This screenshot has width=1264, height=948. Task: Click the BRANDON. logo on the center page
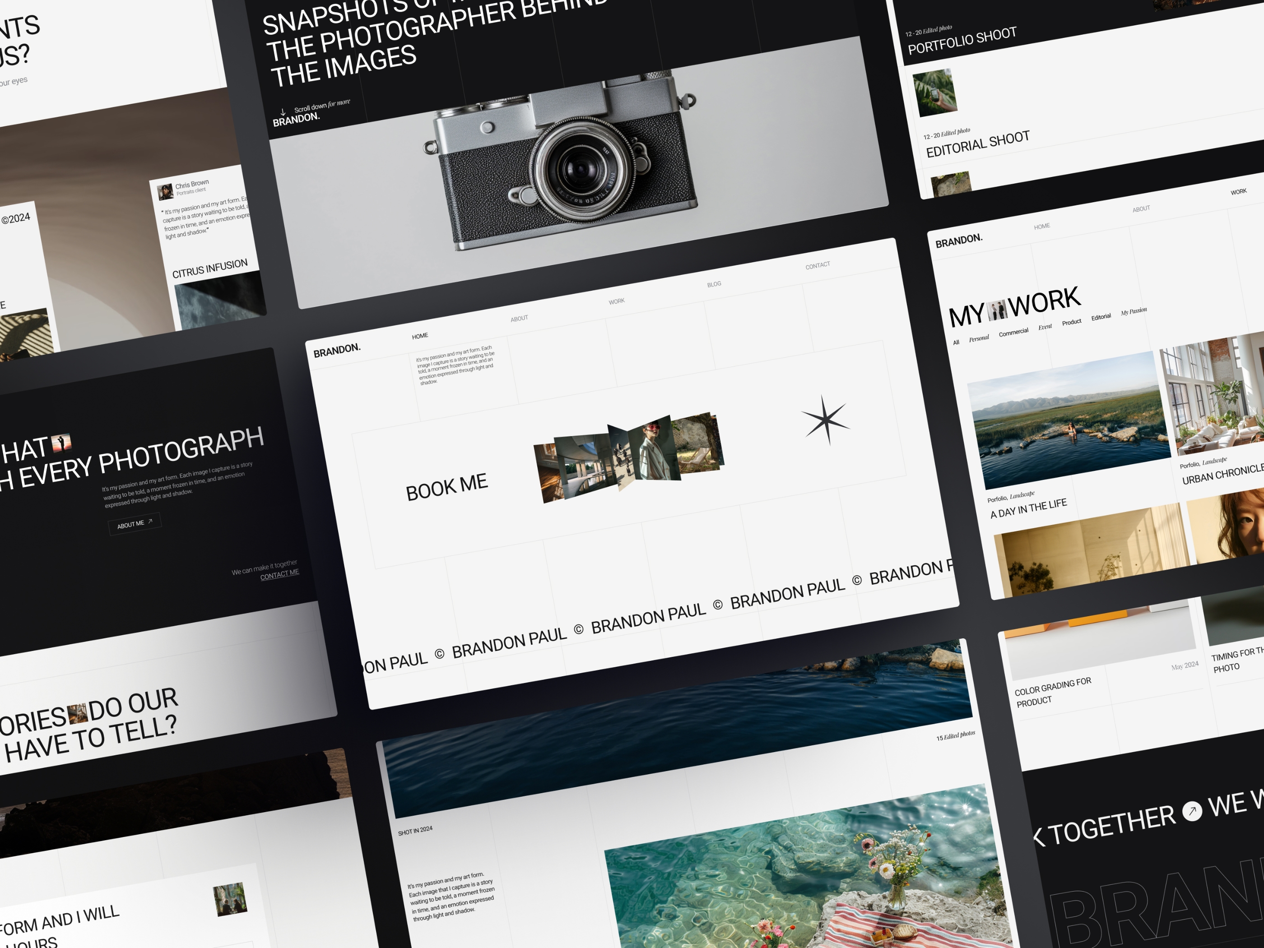[337, 350]
